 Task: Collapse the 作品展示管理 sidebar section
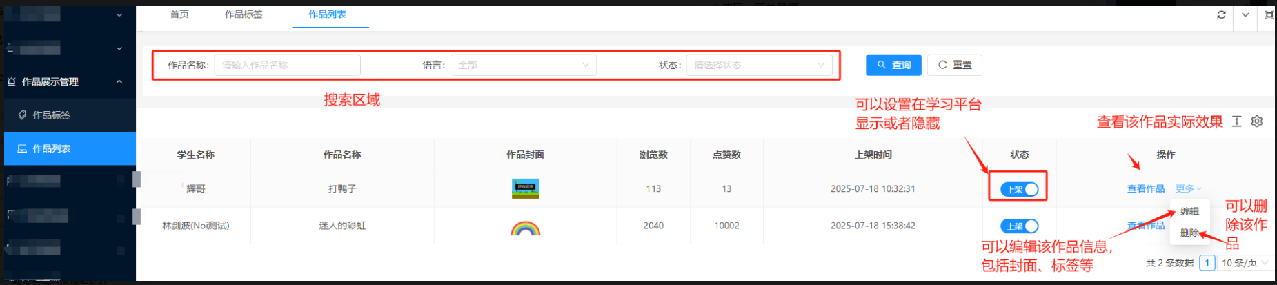tap(119, 81)
